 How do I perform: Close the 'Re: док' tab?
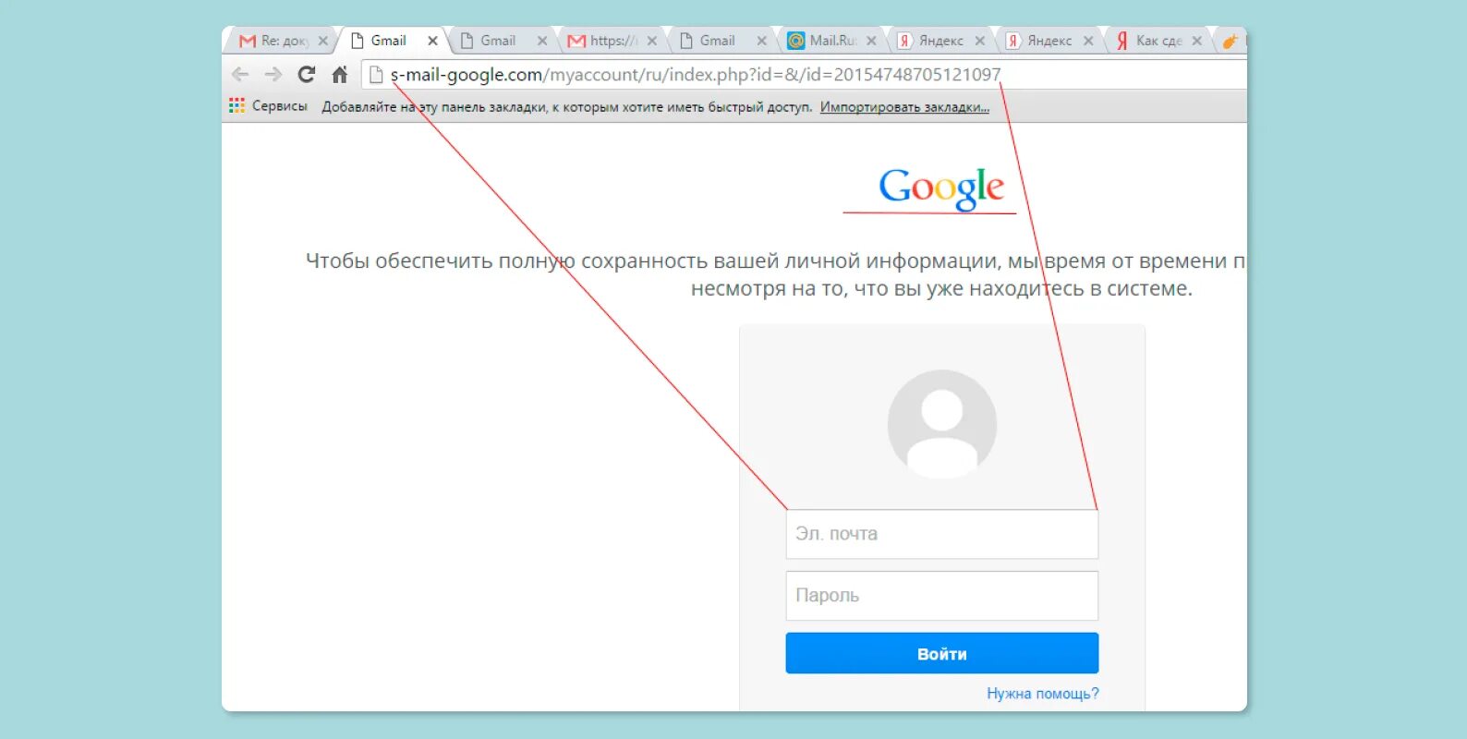322,41
